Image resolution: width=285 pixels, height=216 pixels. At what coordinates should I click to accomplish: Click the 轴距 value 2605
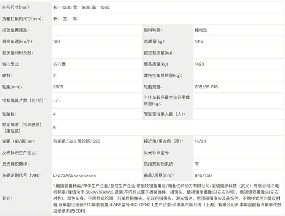coord(58,87)
